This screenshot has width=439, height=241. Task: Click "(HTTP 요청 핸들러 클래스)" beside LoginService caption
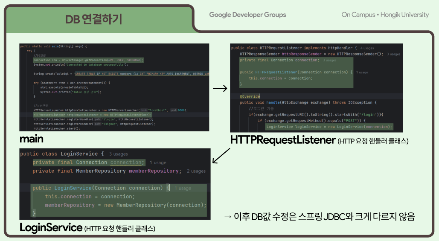pos(119,229)
